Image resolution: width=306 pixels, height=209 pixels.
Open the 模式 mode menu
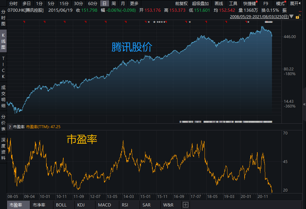point(281,3)
